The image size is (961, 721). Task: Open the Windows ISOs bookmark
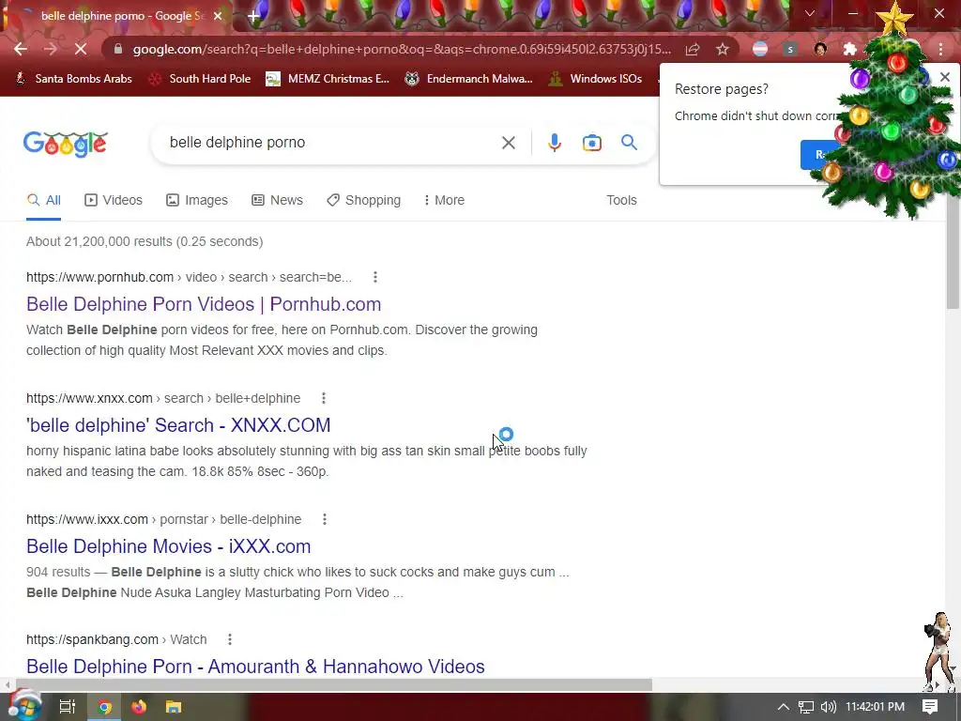[x=595, y=79]
